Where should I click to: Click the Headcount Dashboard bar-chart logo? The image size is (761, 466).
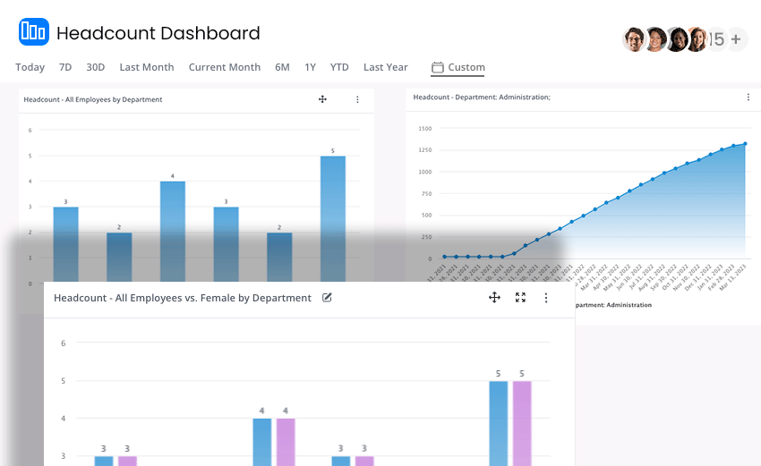34,32
